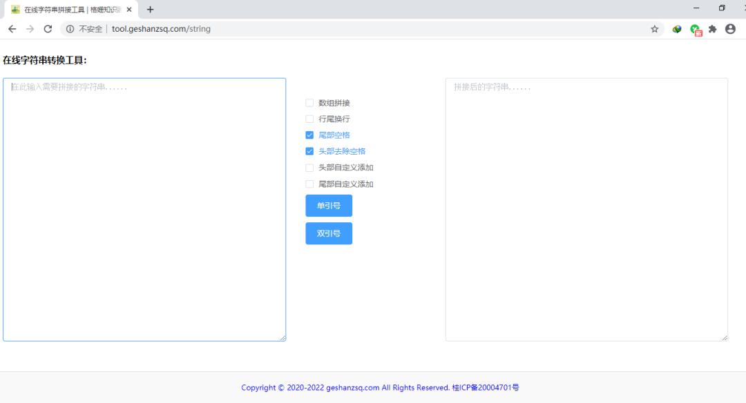746x403 pixels.
Task: Disable the 尾部空格 checkbox
Action: tap(309, 135)
